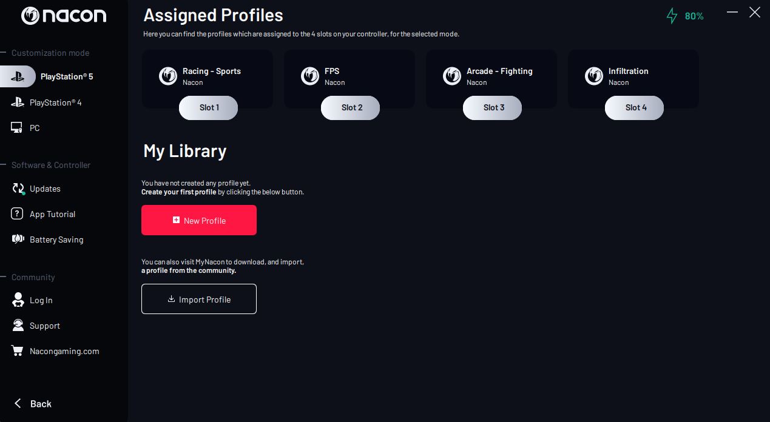Click the Log In user icon
Screen dimensions: 770x422
(x=18, y=300)
